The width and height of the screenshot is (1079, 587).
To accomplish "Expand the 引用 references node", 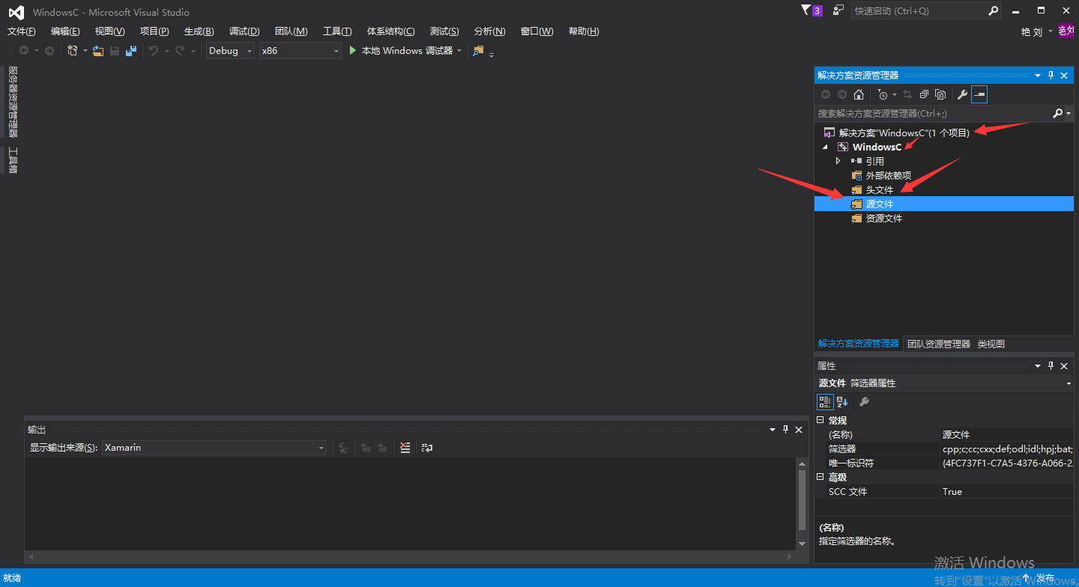I will pos(838,161).
